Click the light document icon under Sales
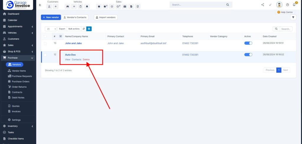Viewport: 302px width, 144px height. pos(137,6)
